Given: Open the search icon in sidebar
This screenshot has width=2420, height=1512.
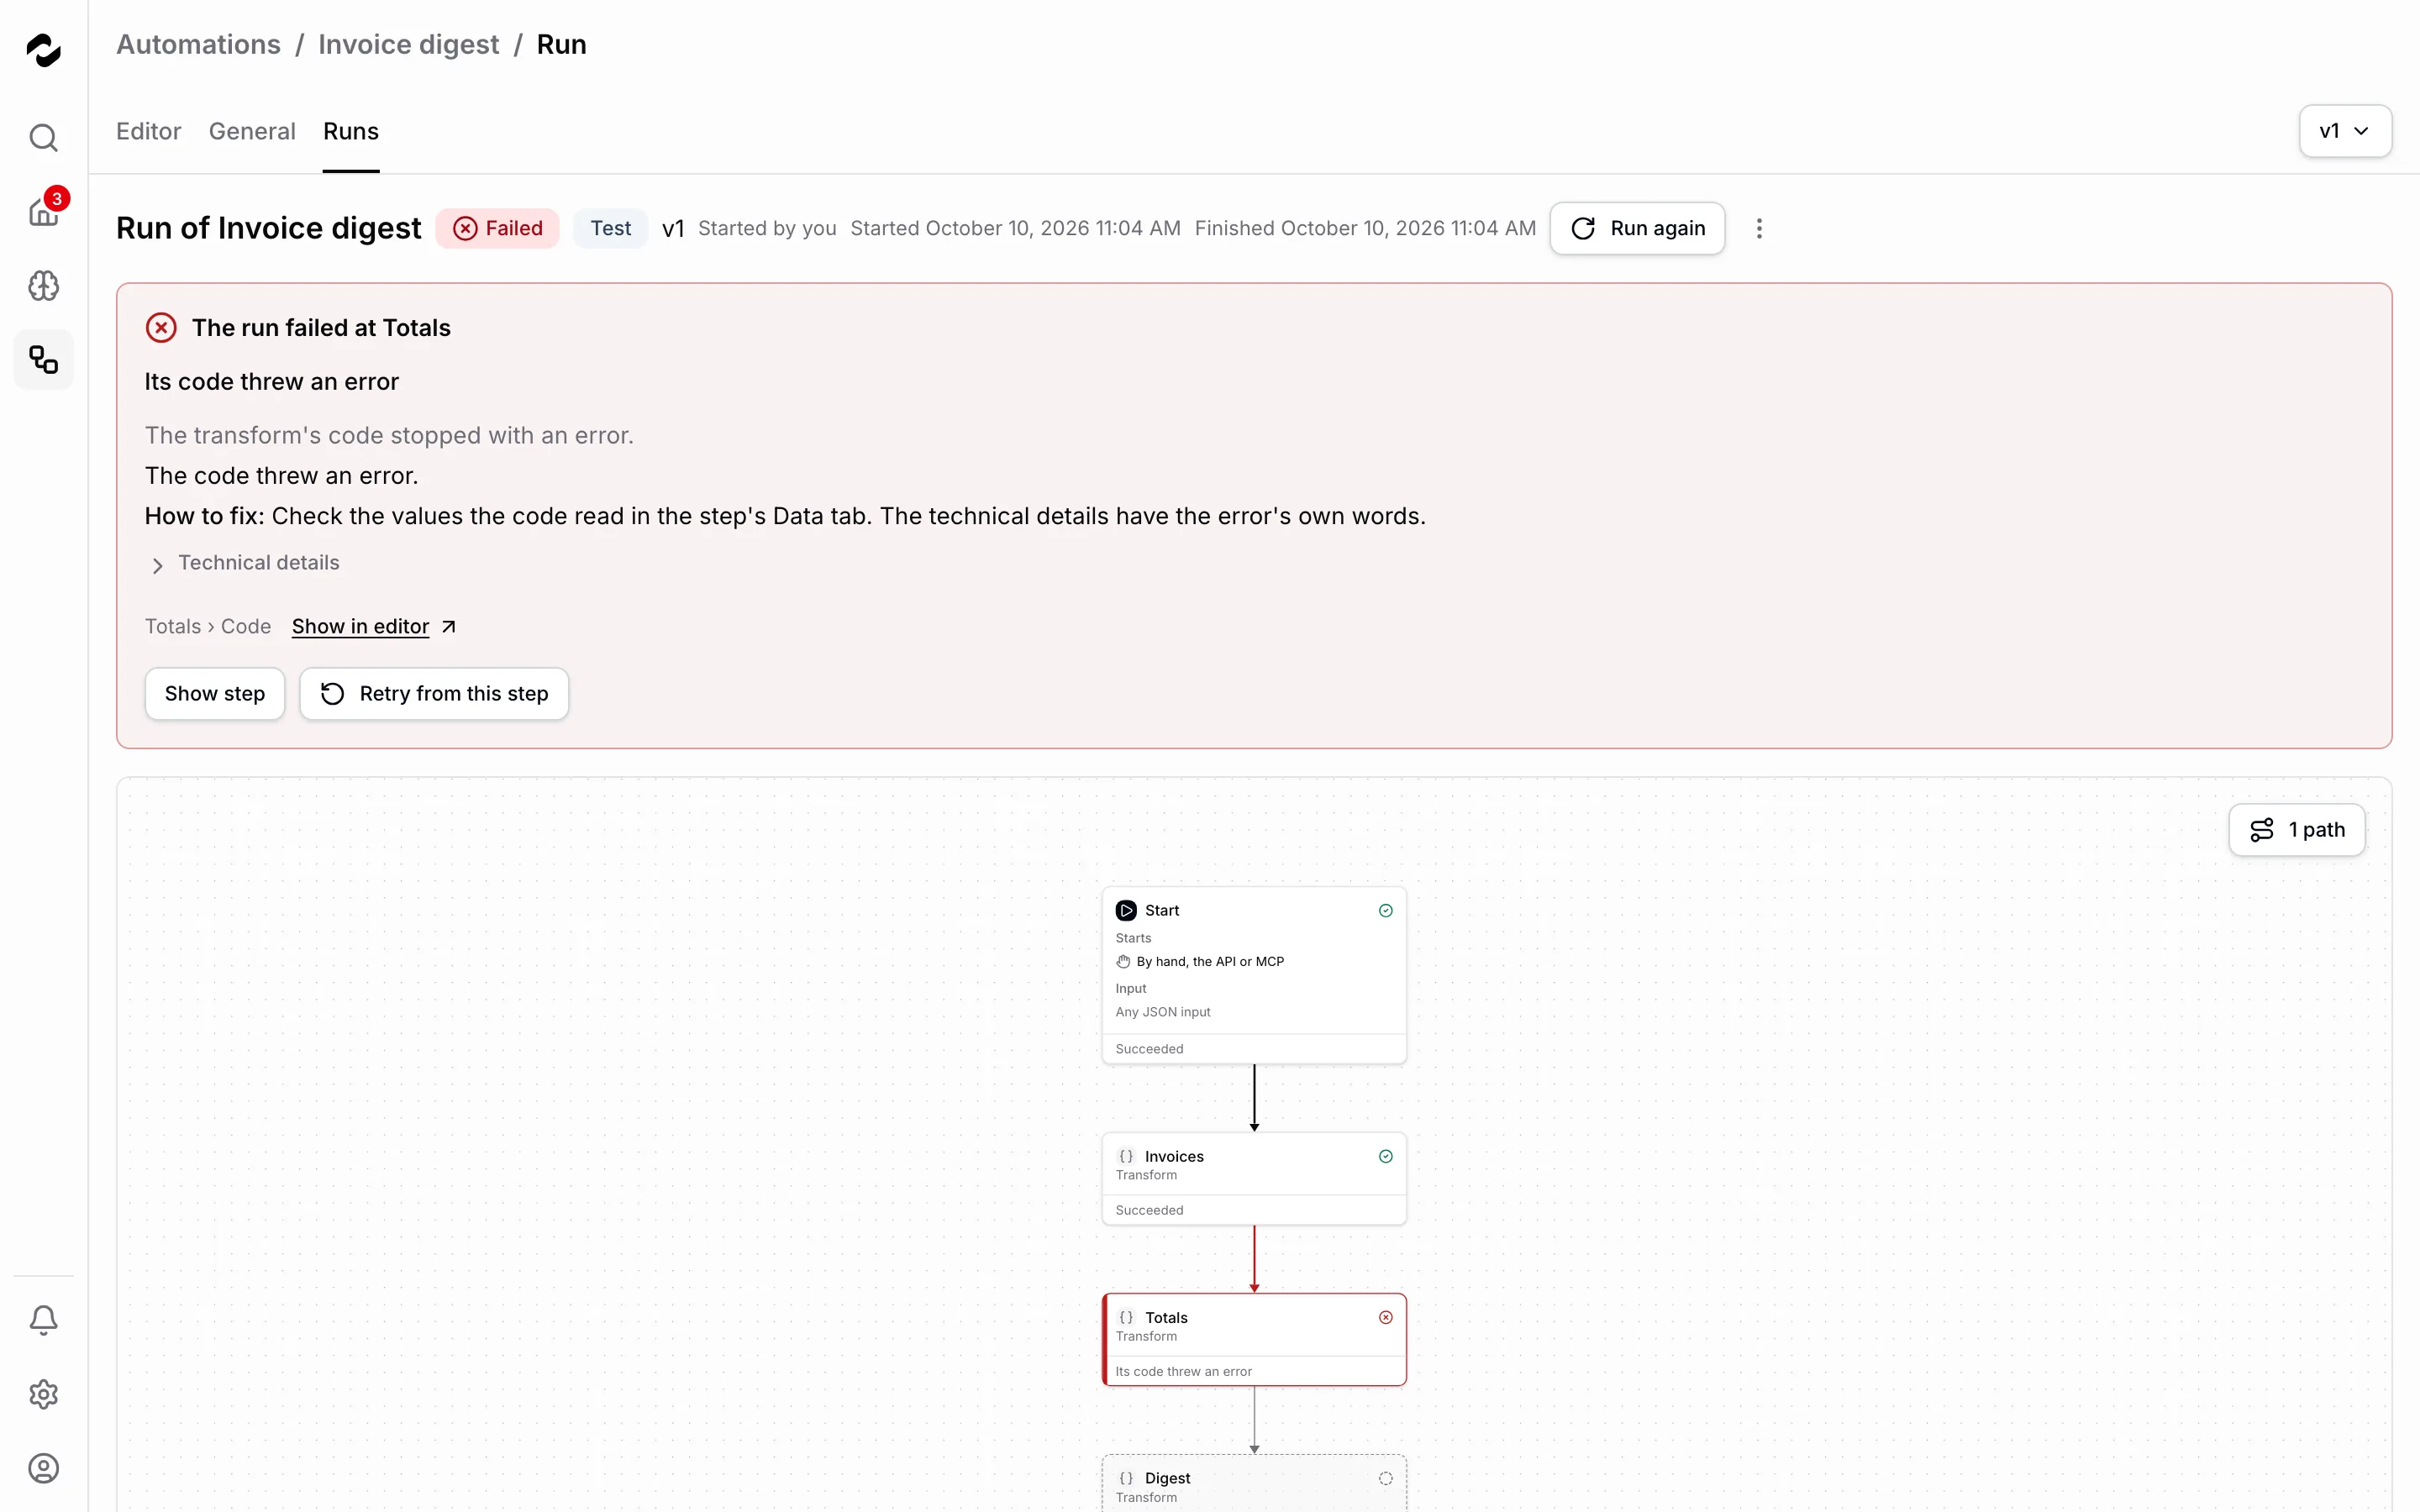Looking at the screenshot, I should [x=43, y=137].
